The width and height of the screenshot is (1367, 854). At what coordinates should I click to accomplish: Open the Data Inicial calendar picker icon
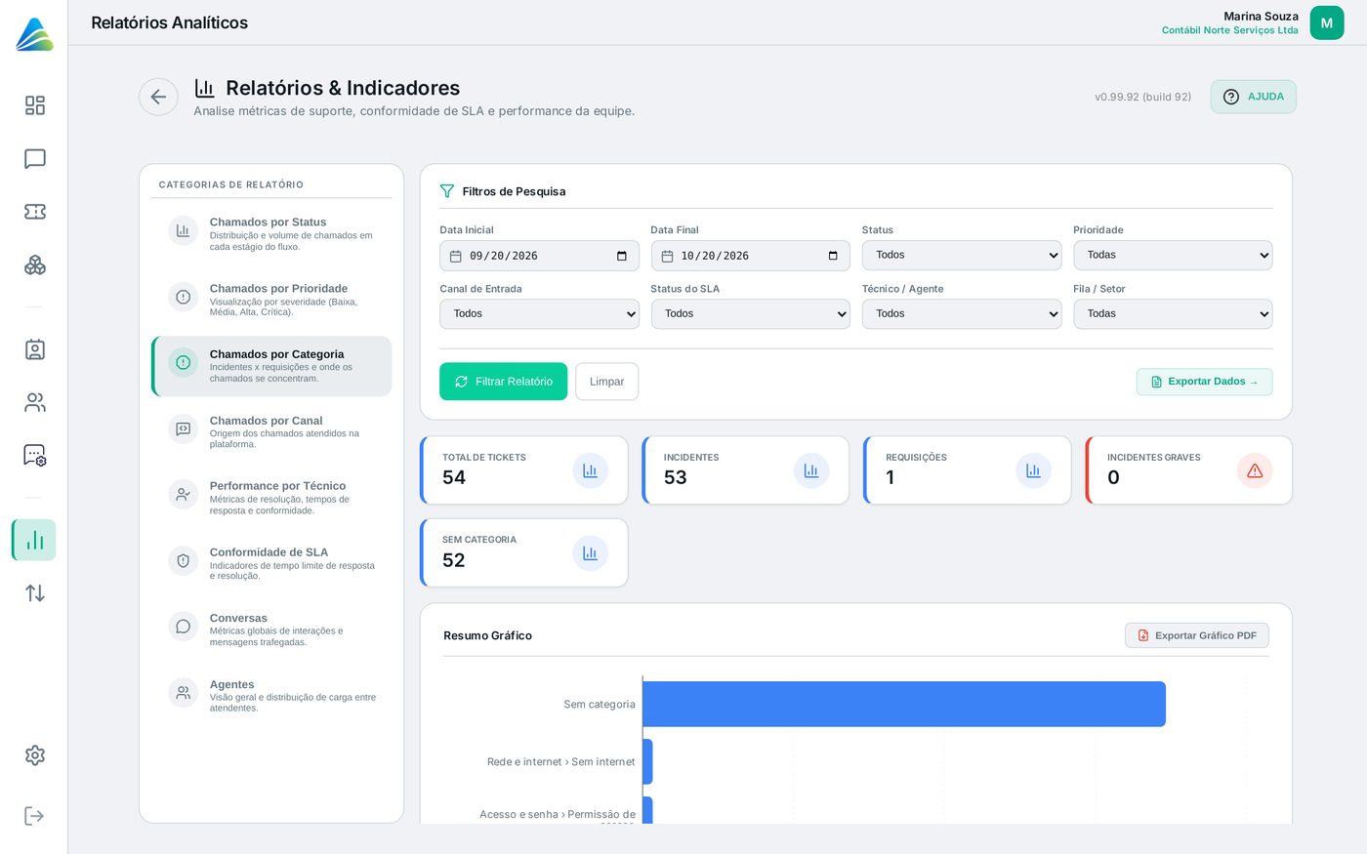[x=622, y=256]
